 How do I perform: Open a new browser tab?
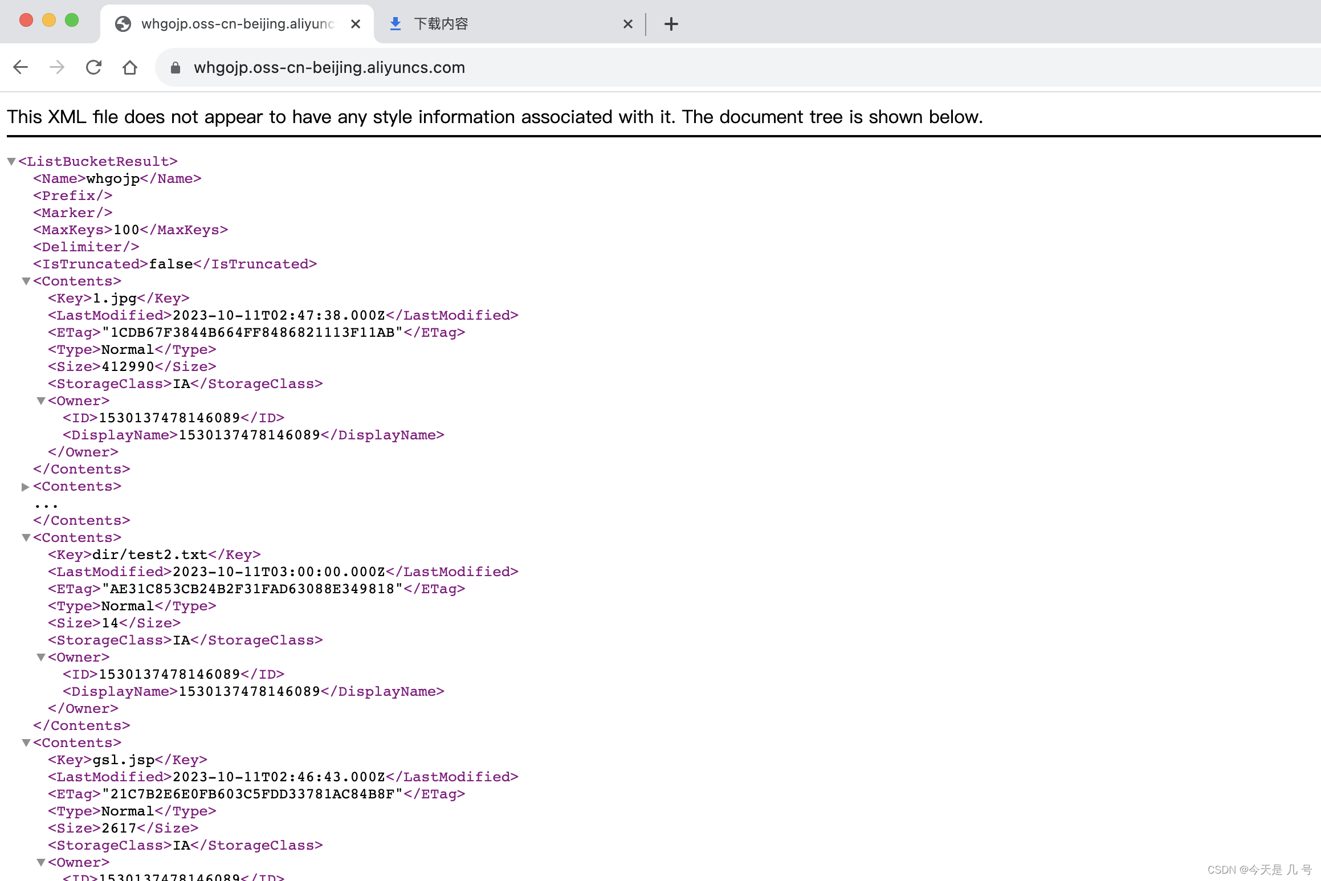[x=671, y=24]
